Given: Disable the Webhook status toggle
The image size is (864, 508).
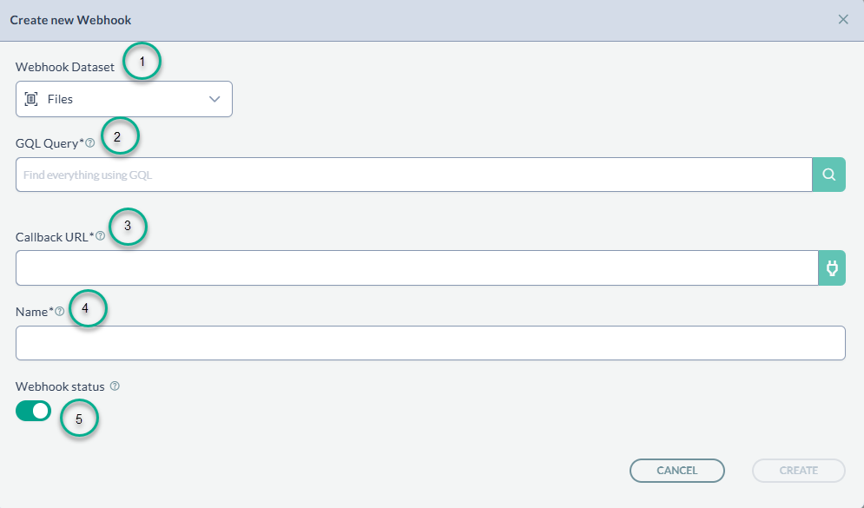Looking at the screenshot, I should click(x=33, y=411).
